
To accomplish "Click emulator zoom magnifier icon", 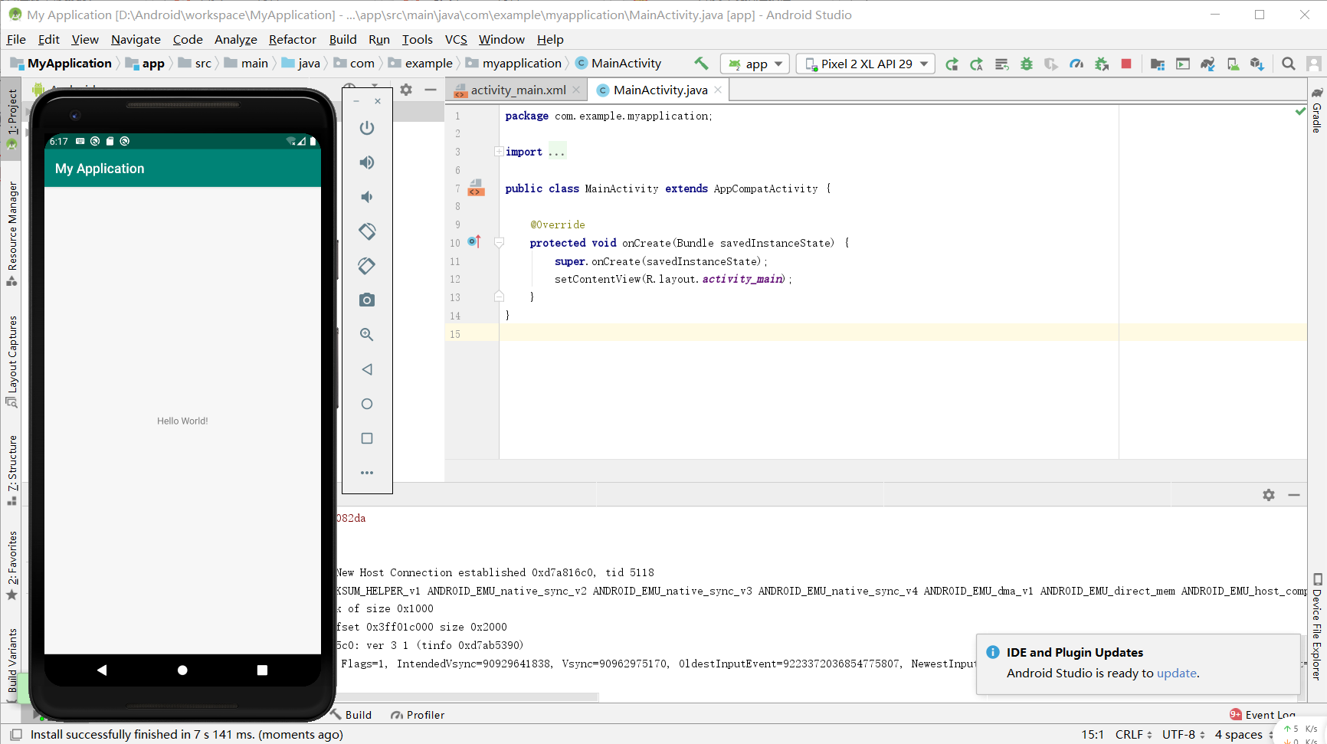I will 367,335.
